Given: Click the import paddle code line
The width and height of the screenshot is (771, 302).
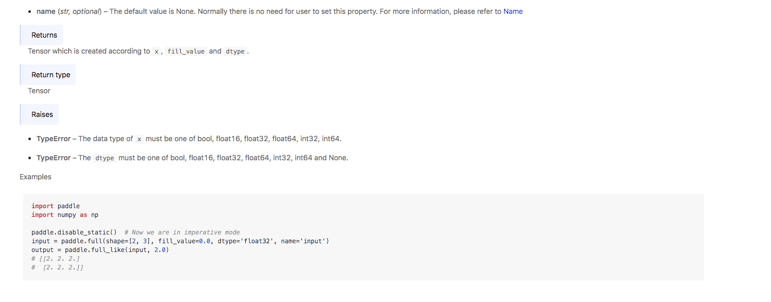Looking at the screenshot, I should click(56, 206).
